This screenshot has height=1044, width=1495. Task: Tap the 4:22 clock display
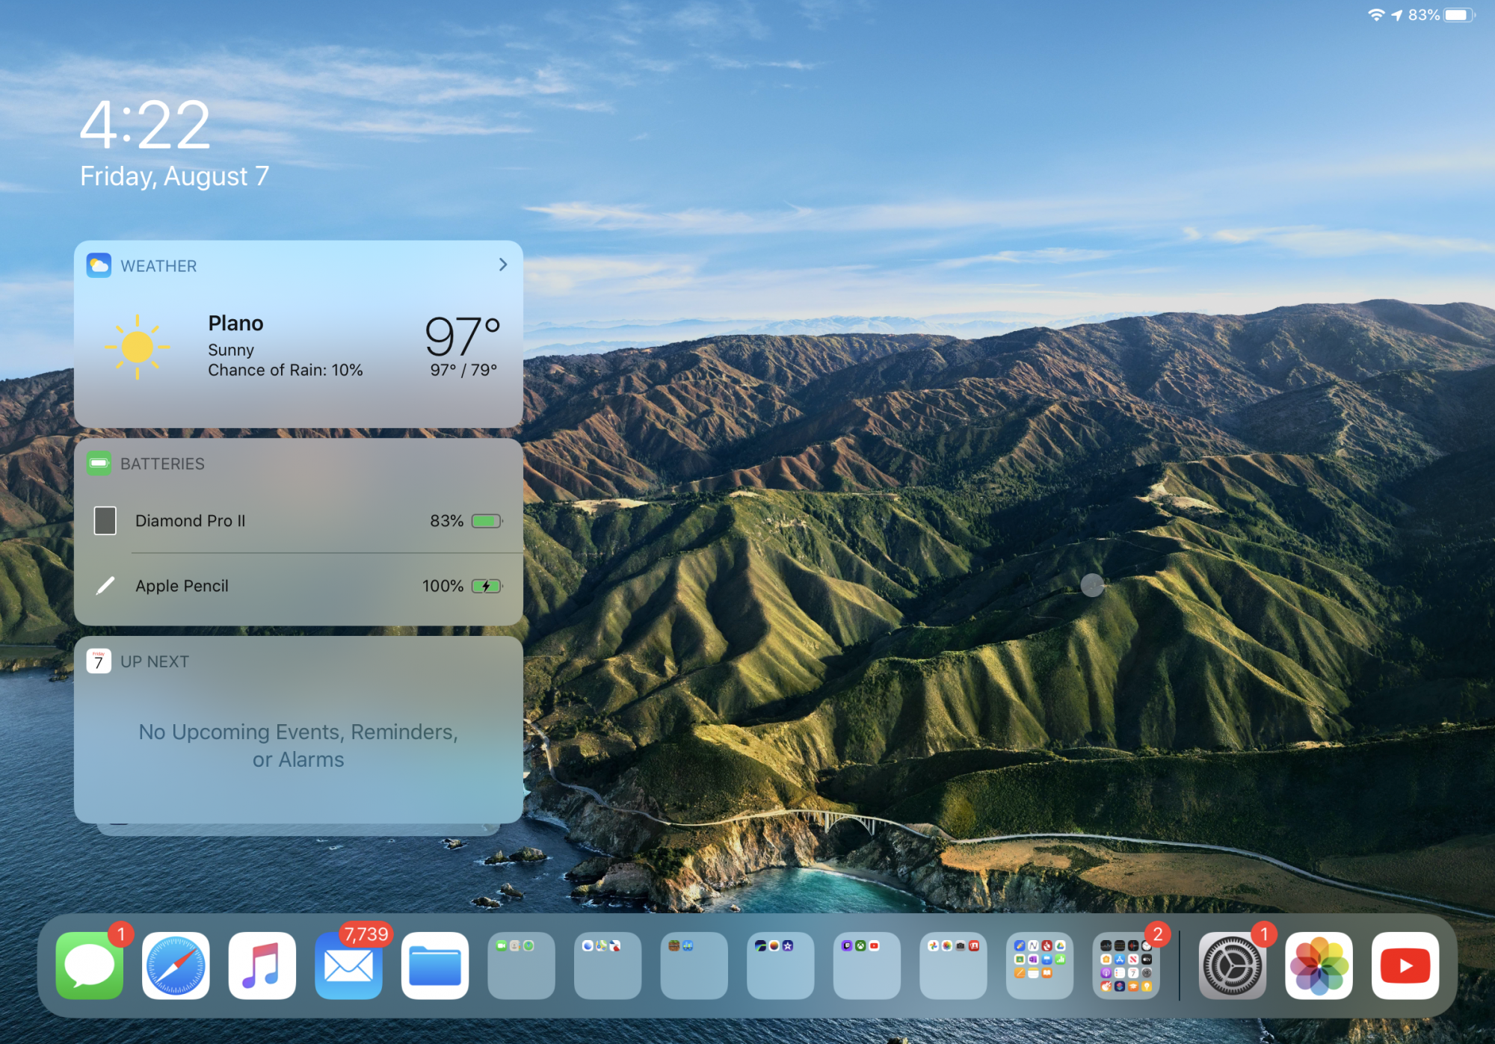pos(145,125)
